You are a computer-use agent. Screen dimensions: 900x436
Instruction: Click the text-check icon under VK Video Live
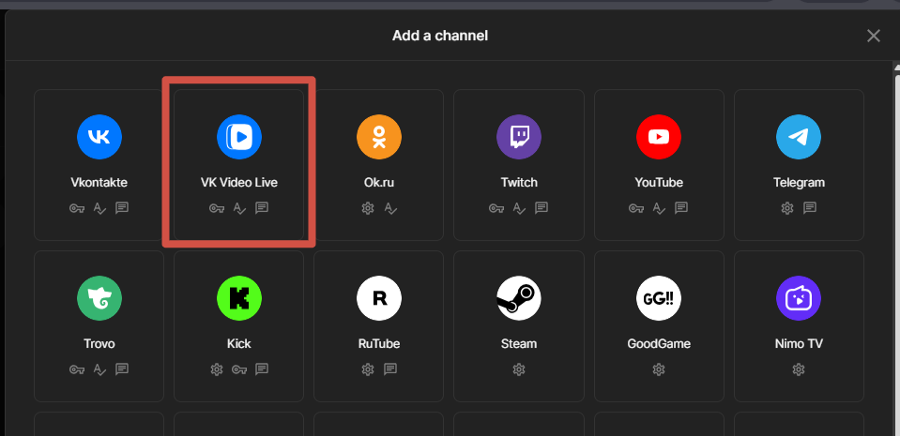coord(239,208)
